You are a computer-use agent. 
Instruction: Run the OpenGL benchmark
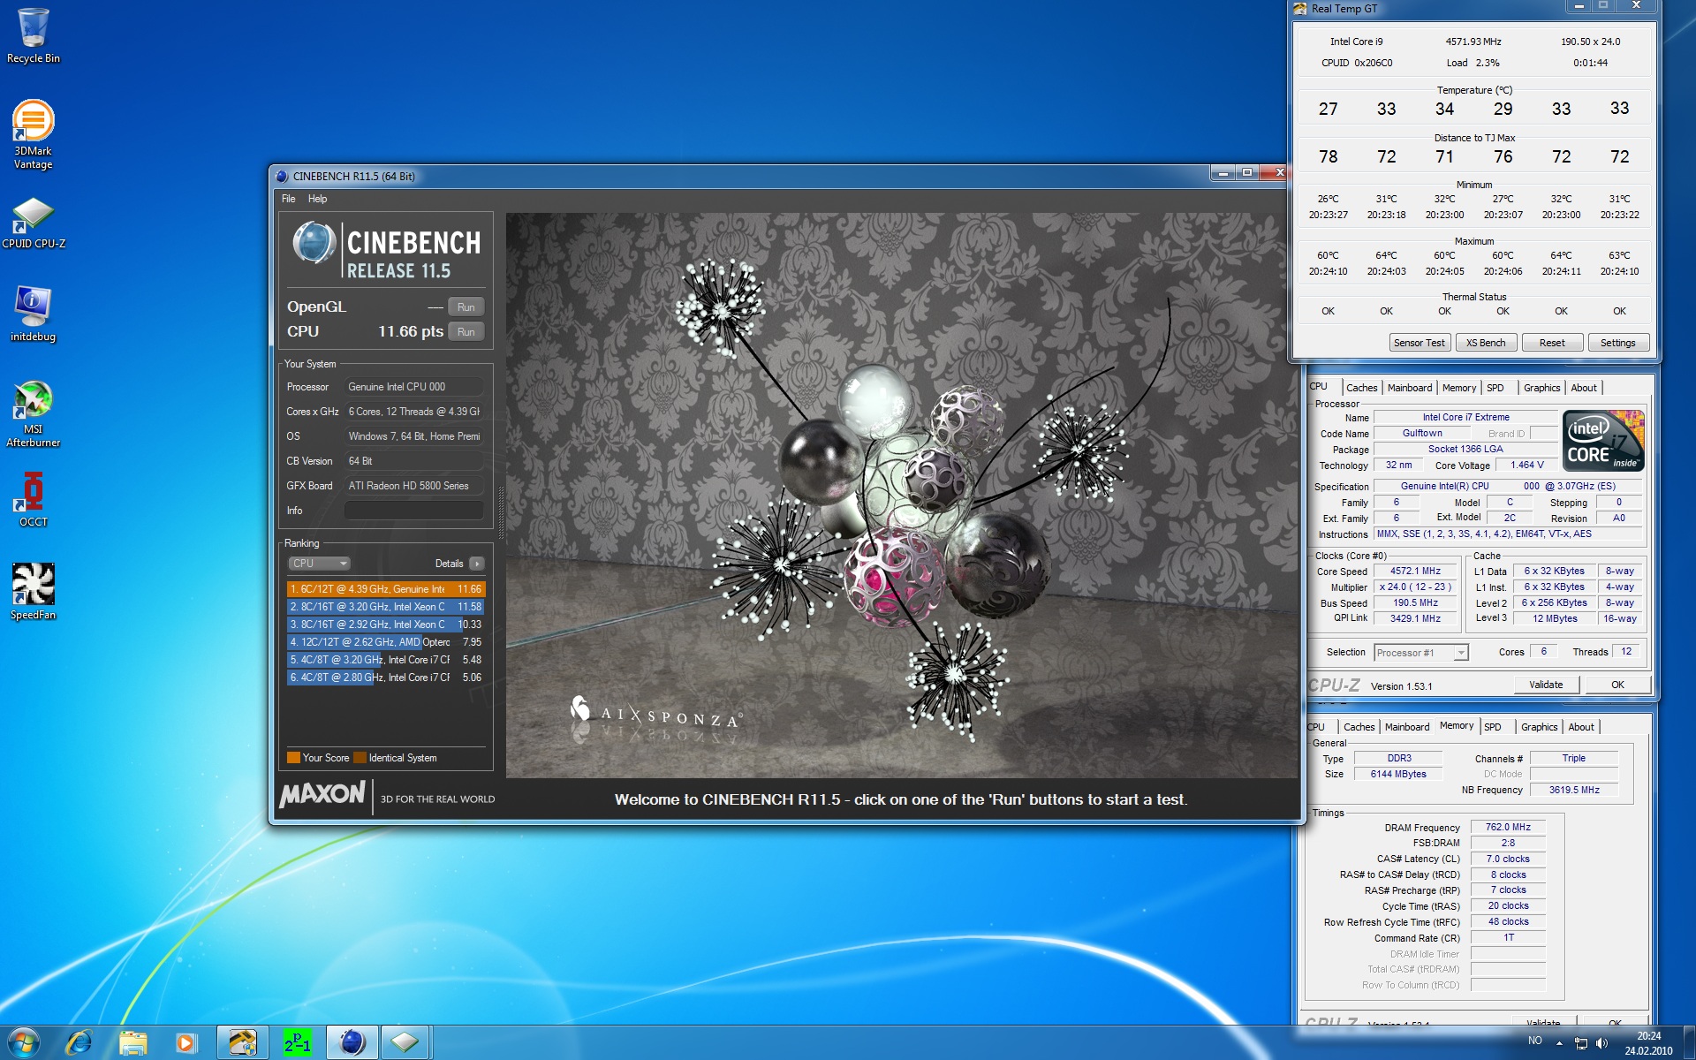[x=466, y=307]
